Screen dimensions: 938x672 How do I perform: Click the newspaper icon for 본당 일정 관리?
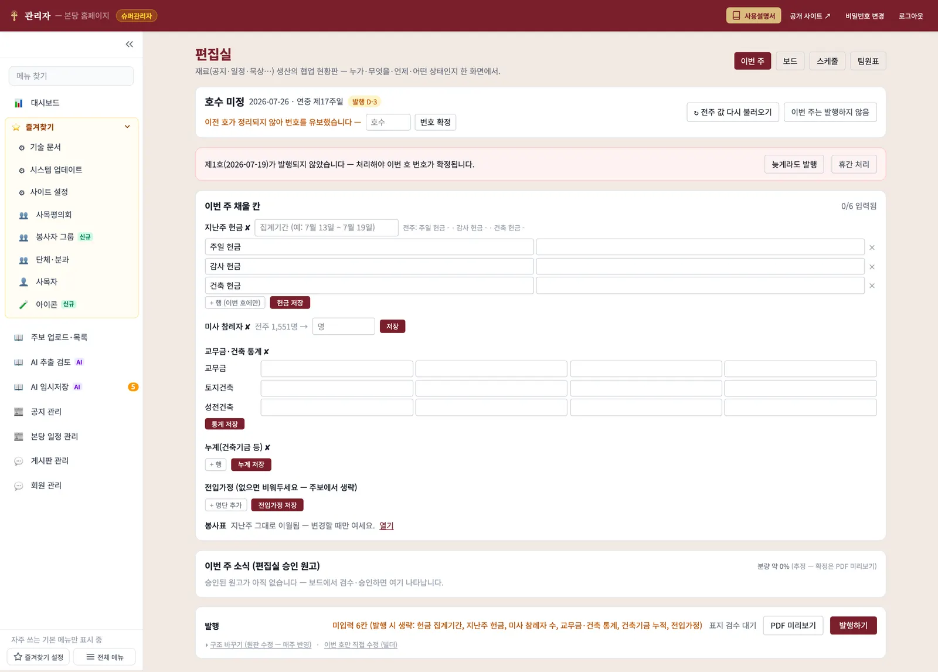(18, 436)
